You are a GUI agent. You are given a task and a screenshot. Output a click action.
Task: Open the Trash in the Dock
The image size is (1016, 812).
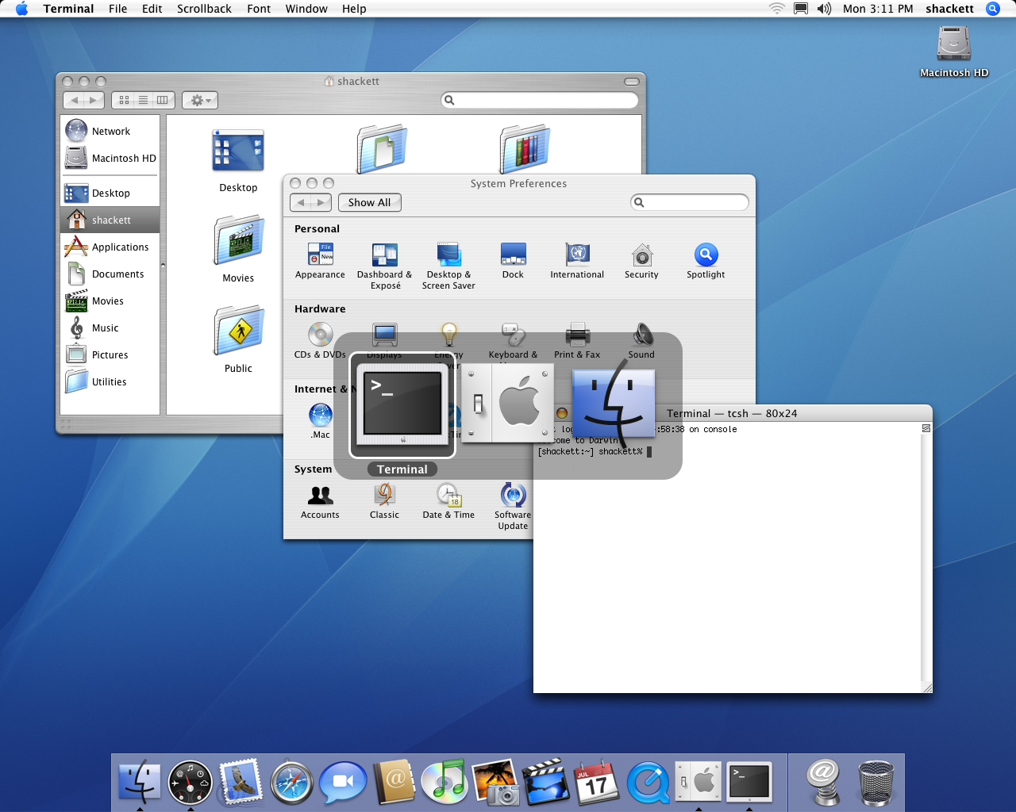(x=876, y=782)
